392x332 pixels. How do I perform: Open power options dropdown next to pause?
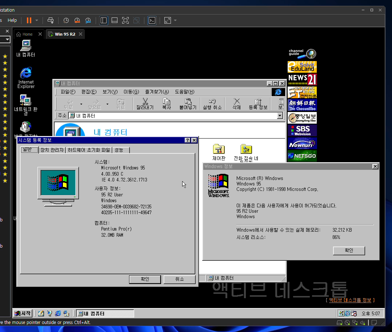click(x=37, y=20)
